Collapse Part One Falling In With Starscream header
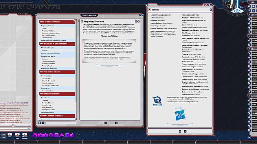 (x=57, y=44)
